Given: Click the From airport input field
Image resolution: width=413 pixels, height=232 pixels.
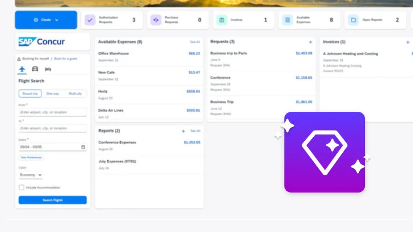Looking at the screenshot, I should [52, 112].
